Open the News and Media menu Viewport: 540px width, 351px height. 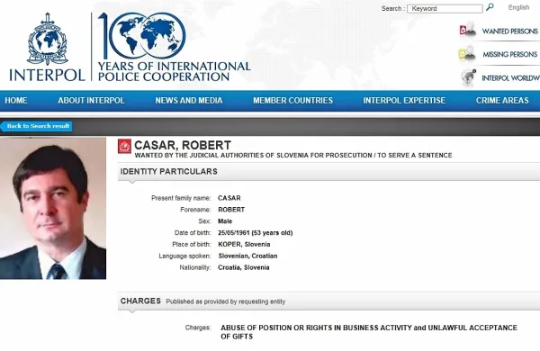pos(189,101)
